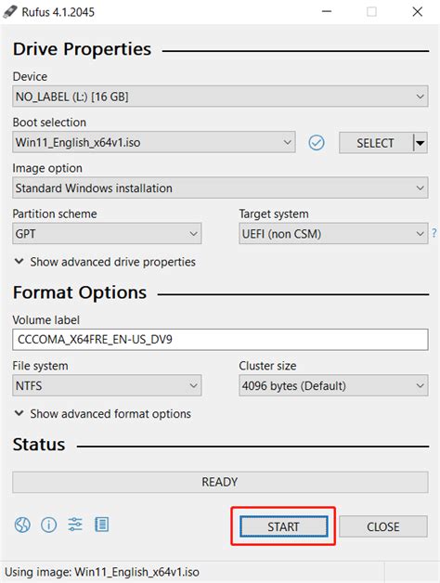Screen dimensions: 440x583
Task: Expand Show advanced format options
Action: 103,414
